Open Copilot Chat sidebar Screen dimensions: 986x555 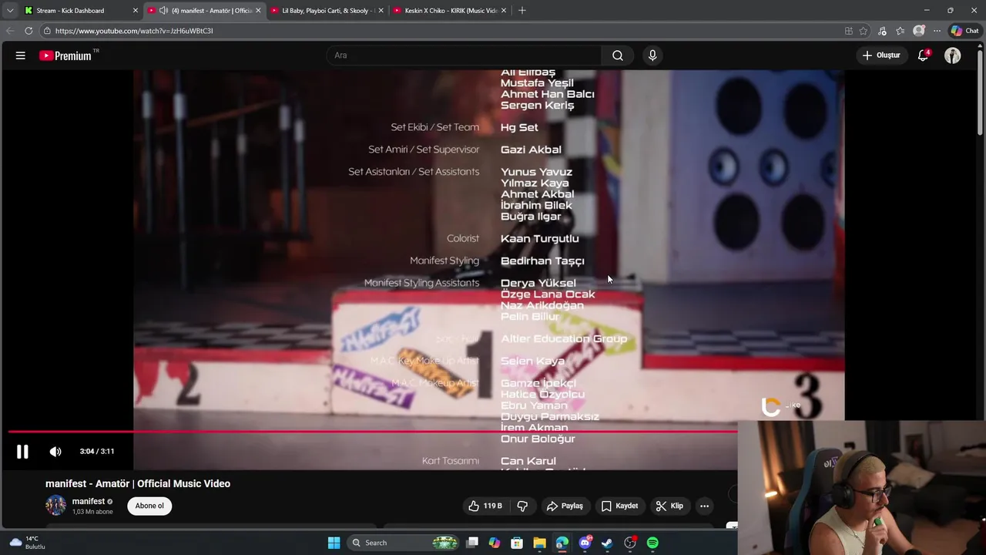(x=965, y=31)
